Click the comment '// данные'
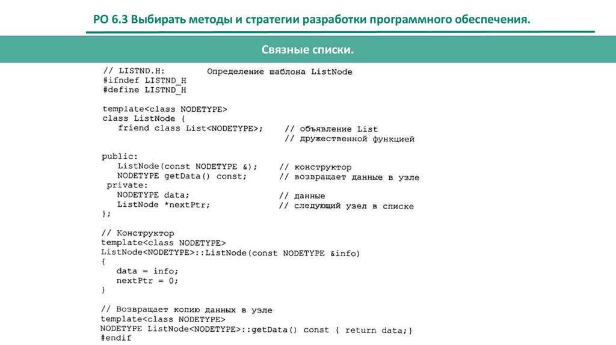 click(x=302, y=196)
